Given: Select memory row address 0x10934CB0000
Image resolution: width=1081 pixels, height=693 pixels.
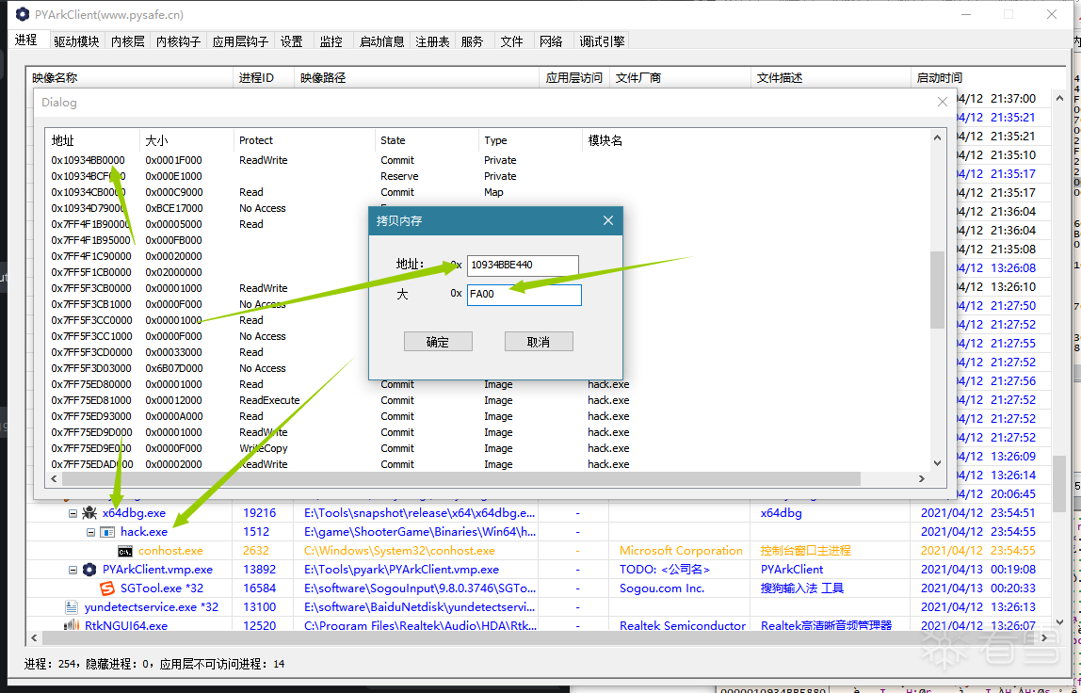Looking at the screenshot, I should [x=89, y=192].
